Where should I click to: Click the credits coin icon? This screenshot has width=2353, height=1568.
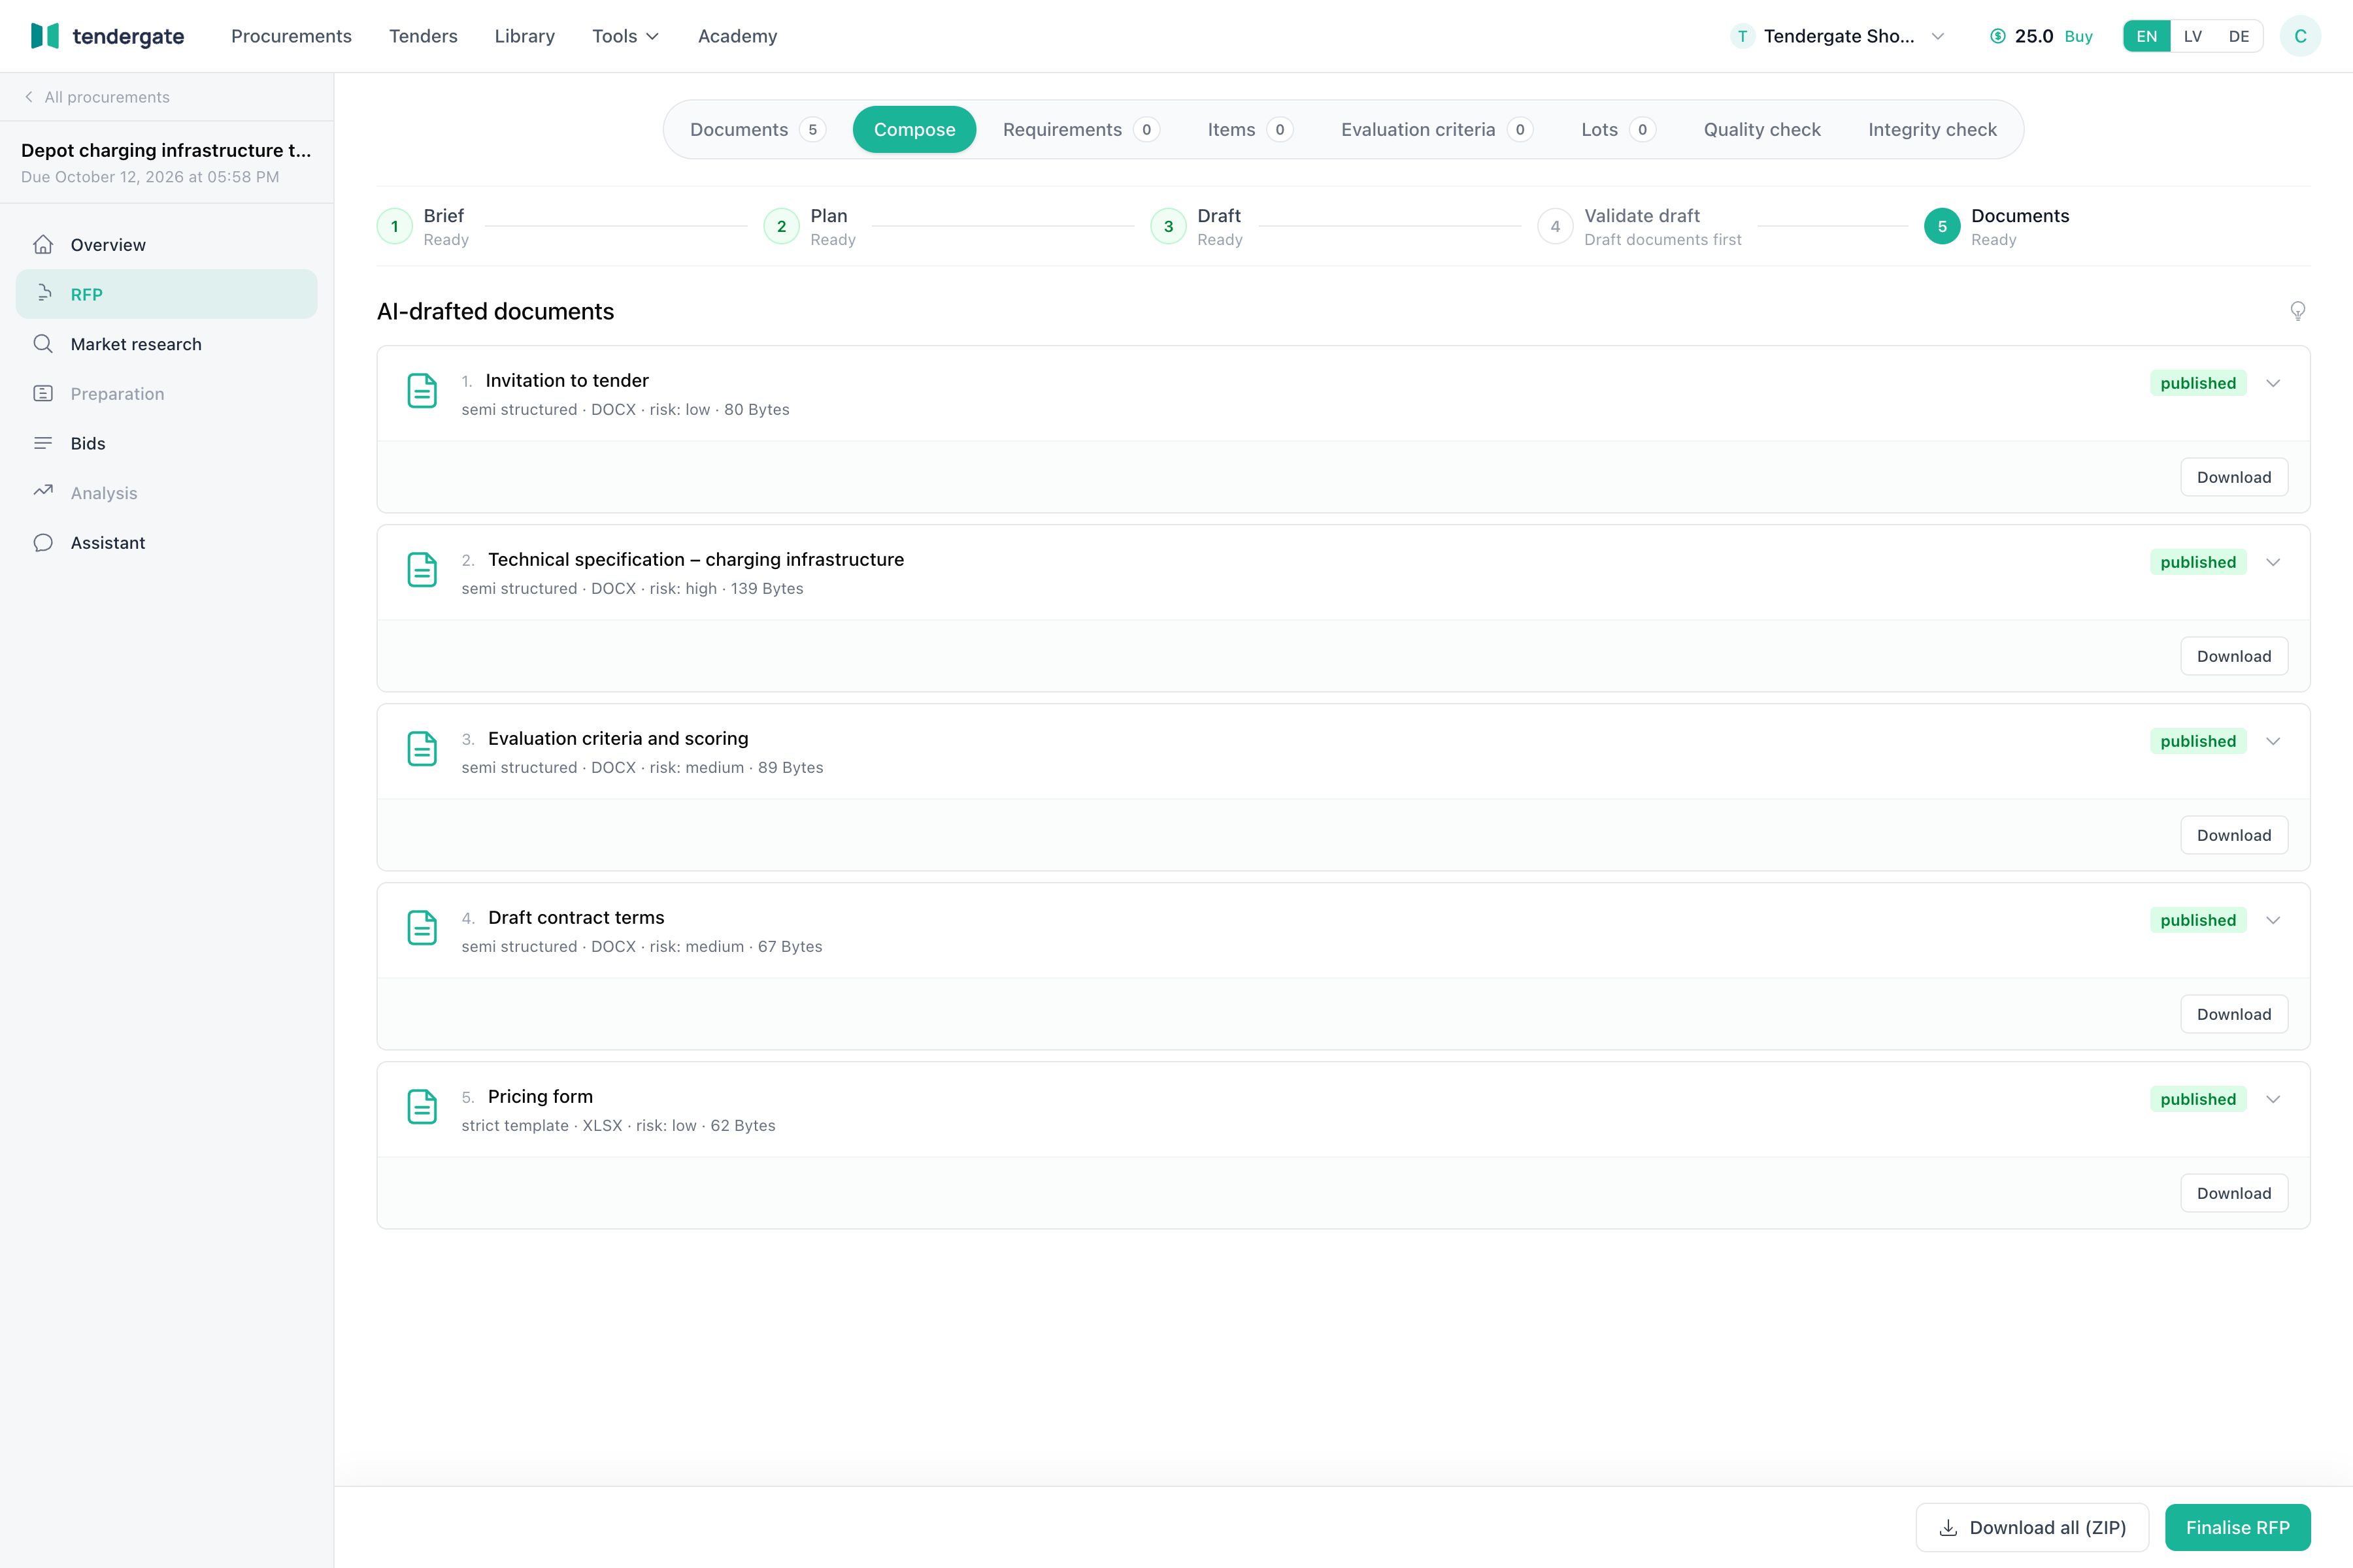[1998, 36]
